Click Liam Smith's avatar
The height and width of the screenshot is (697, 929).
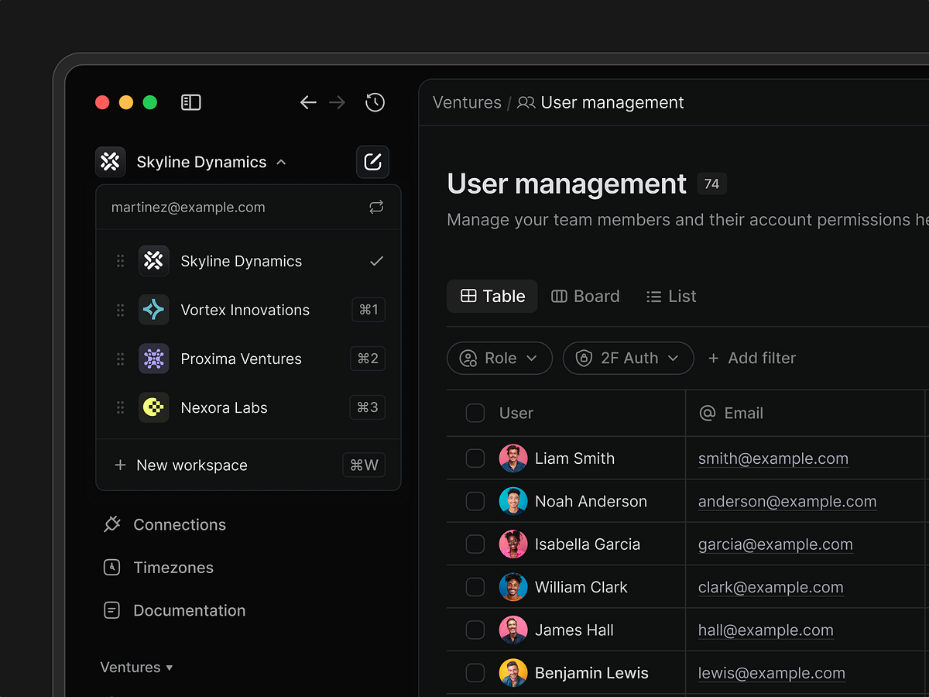pyautogui.click(x=513, y=458)
